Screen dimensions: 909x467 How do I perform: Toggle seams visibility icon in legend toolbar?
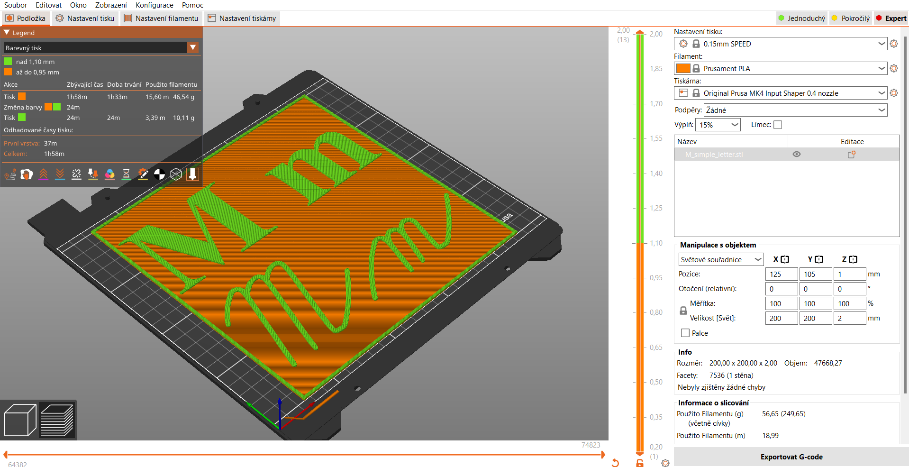[x=76, y=174]
